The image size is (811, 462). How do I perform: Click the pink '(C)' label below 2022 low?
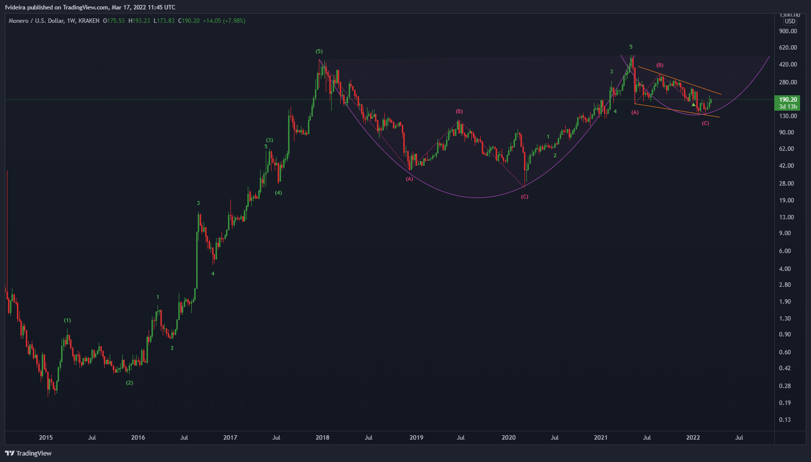[705, 123]
